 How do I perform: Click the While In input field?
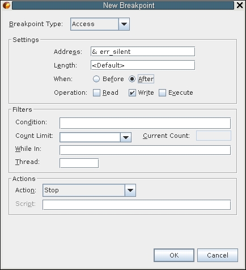[145, 150]
